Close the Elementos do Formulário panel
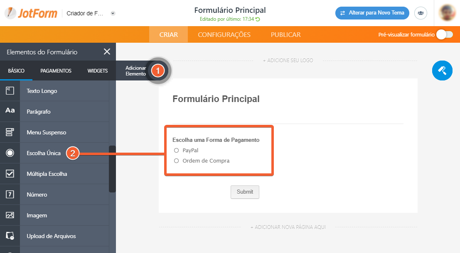Viewport: 460px width, 253px height. pos(107,52)
